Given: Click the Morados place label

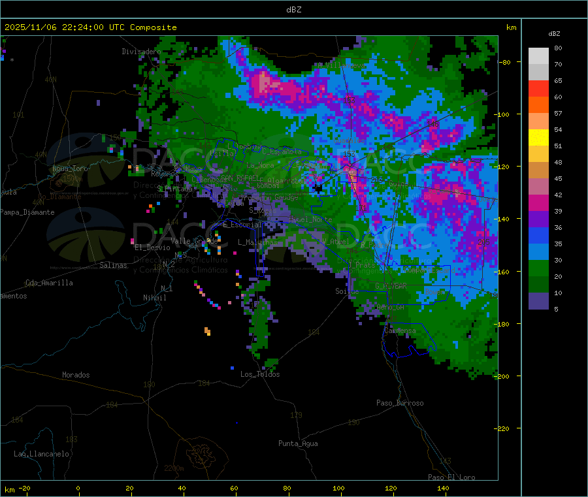Looking at the screenshot, I should [x=76, y=375].
